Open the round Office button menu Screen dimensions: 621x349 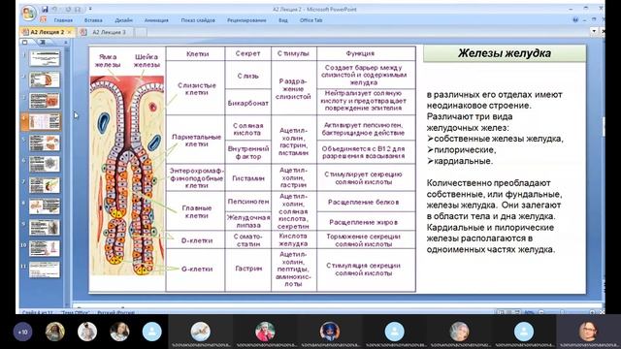(29, 13)
